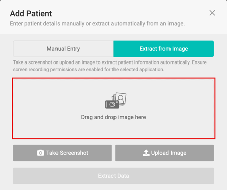Click the Upload Image button label
Image resolution: width=227 pixels, height=190 pixels.
pos(168,153)
